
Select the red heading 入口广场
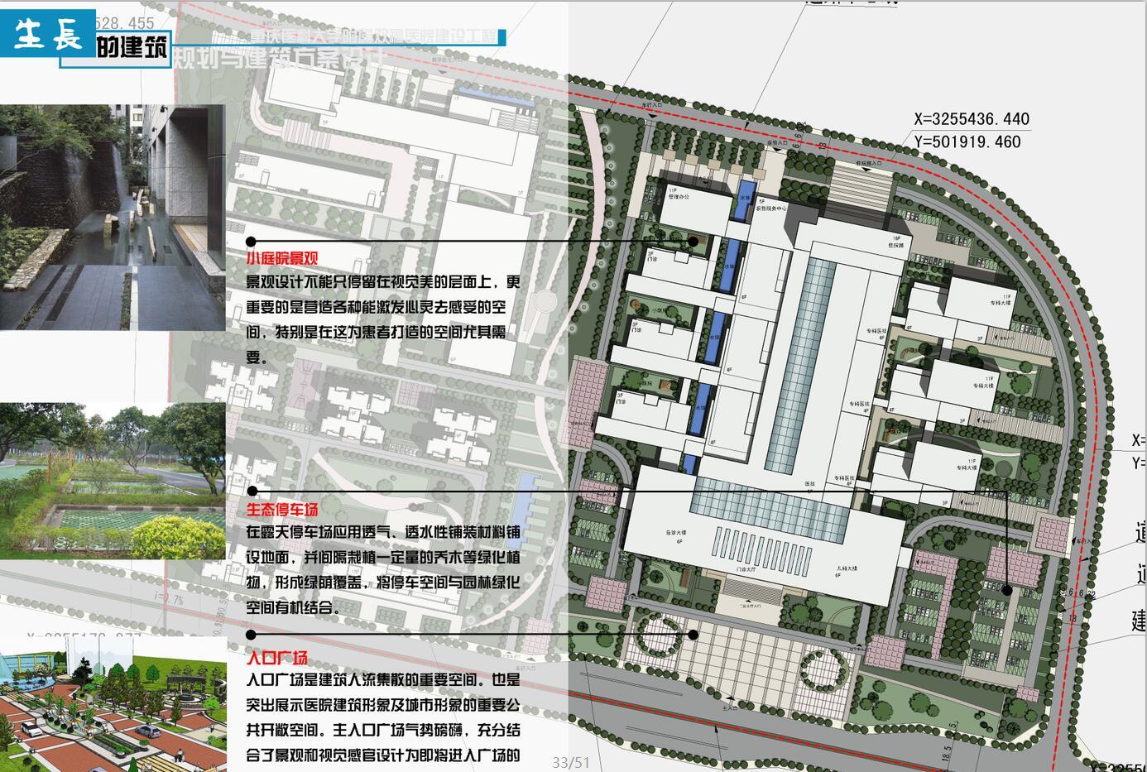276,658
